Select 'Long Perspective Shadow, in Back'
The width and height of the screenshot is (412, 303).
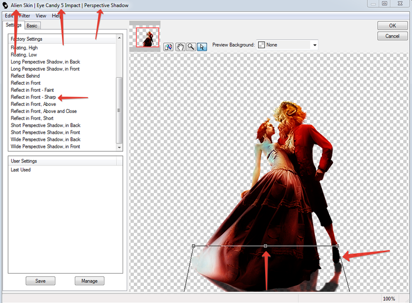pos(45,62)
